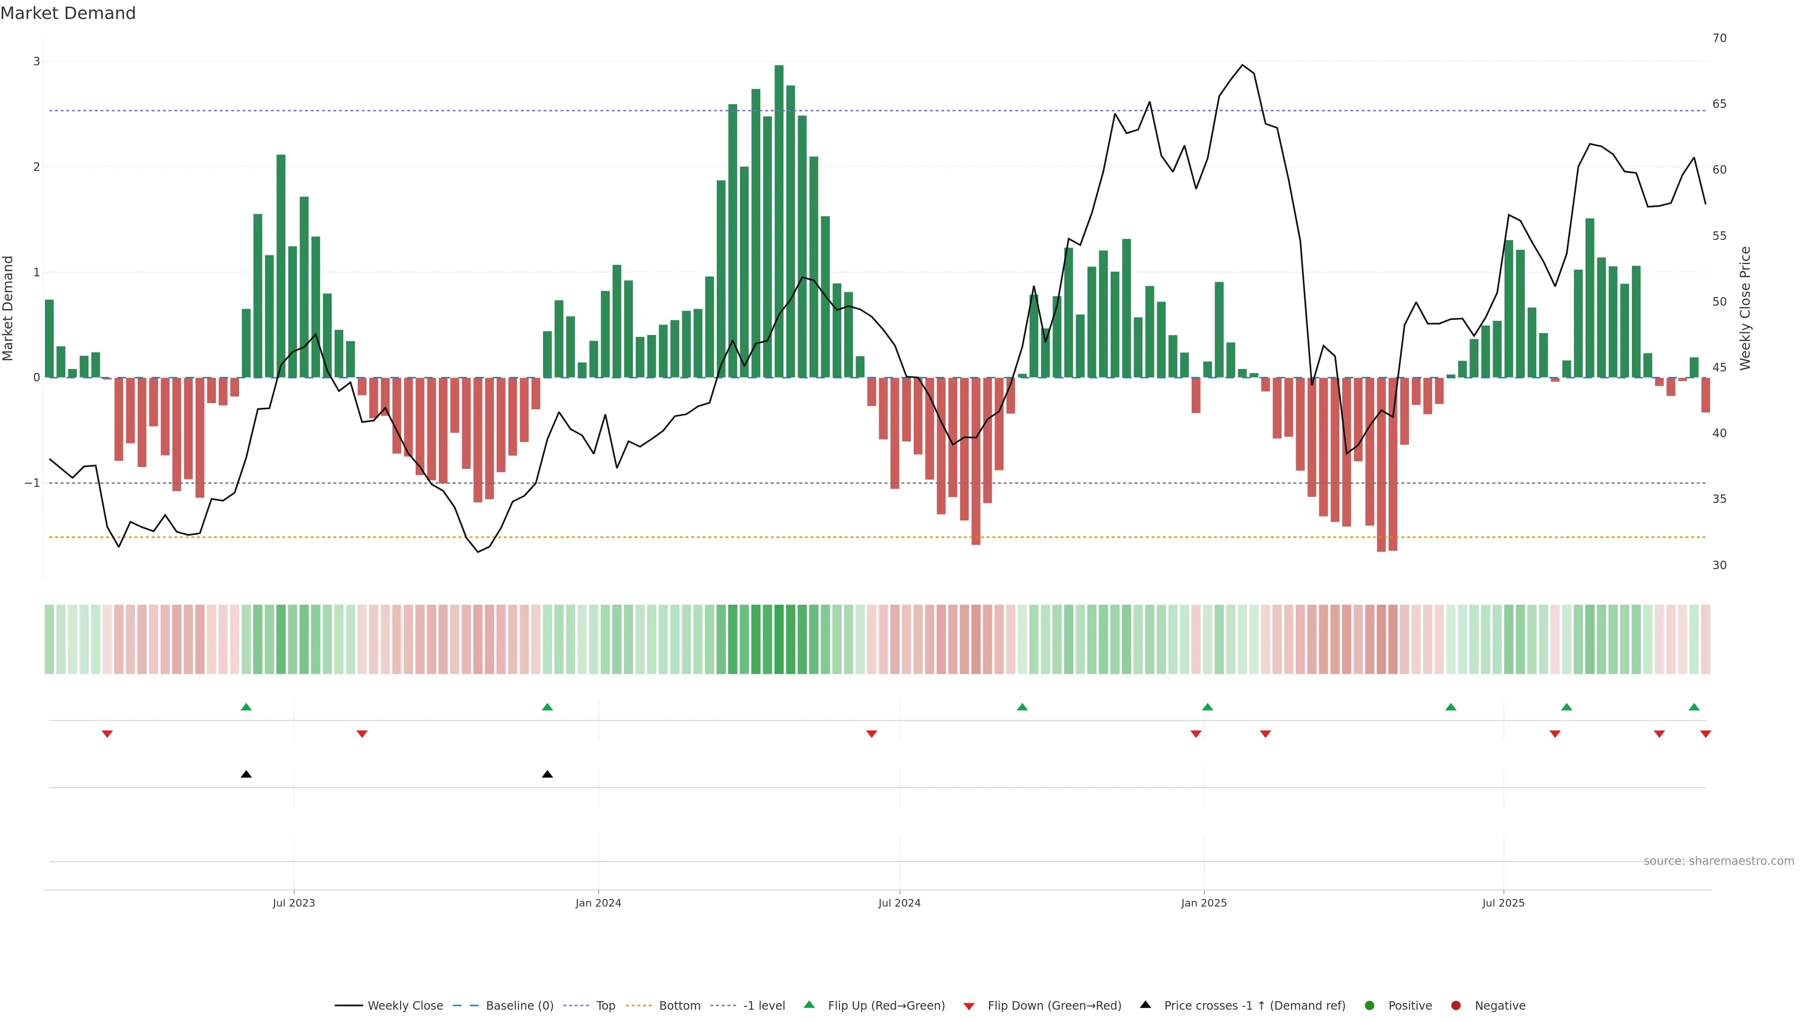Click the red Negative legend dot
The height and width of the screenshot is (1022, 1818).
click(x=1456, y=1006)
